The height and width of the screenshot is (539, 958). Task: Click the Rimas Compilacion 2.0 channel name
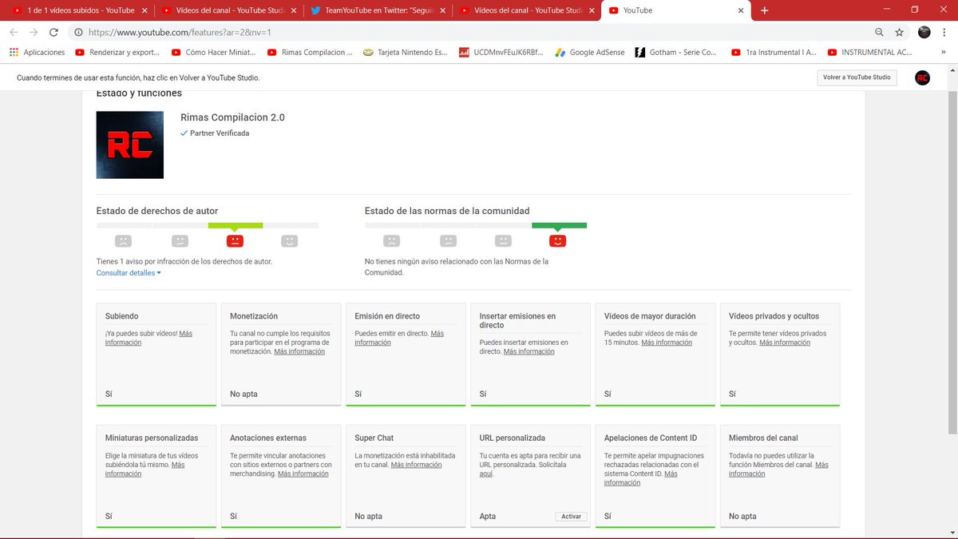pyautogui.click(x=232, y=117)
